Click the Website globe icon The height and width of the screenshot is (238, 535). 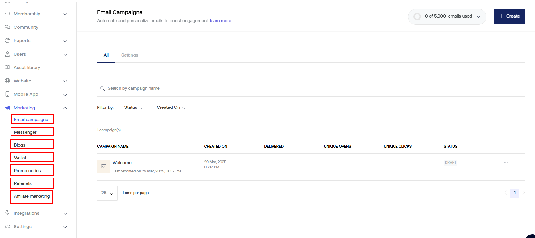[x=7, y=81]
